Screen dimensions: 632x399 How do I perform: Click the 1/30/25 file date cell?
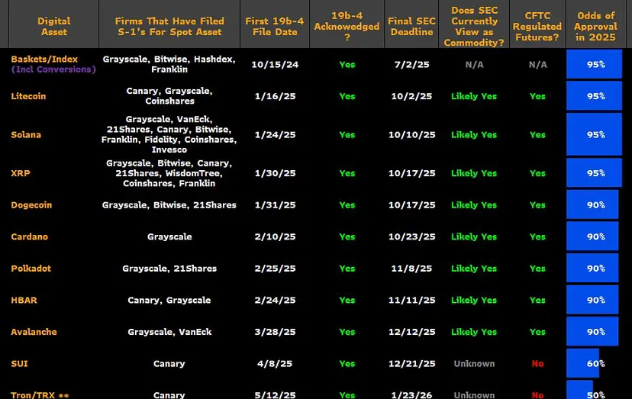point(275,173)
